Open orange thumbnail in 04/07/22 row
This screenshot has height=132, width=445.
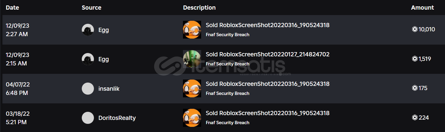(x=192, y=89)
